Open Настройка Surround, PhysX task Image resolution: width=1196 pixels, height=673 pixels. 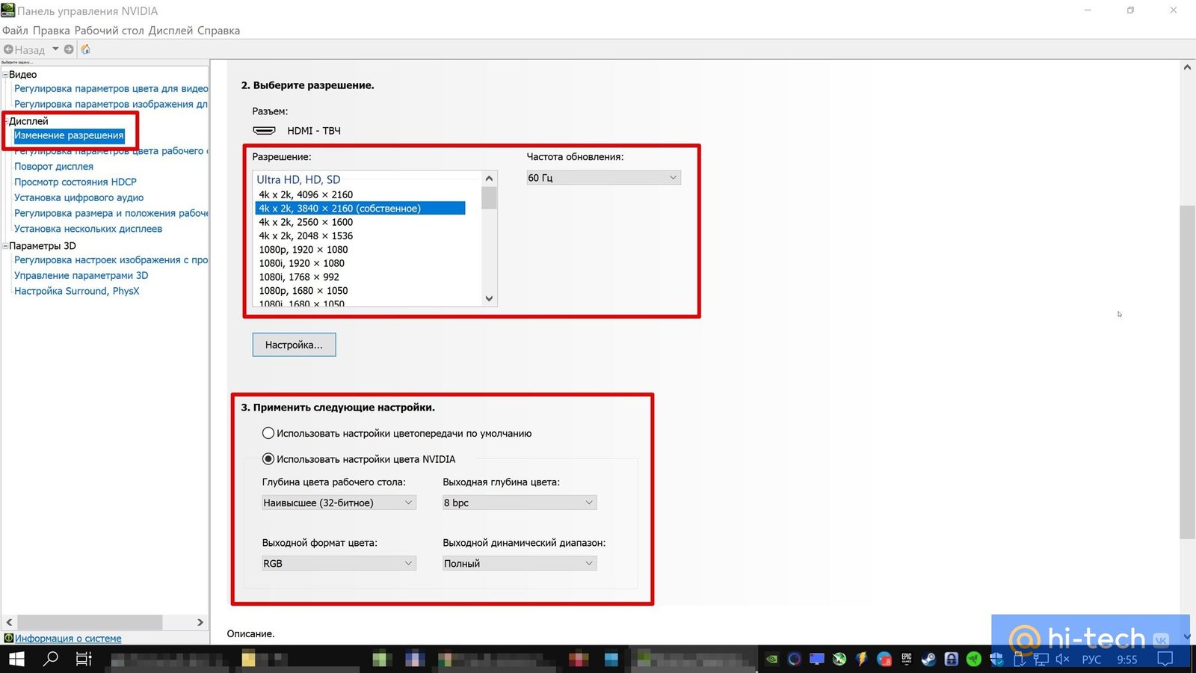[x=77, y=291]
